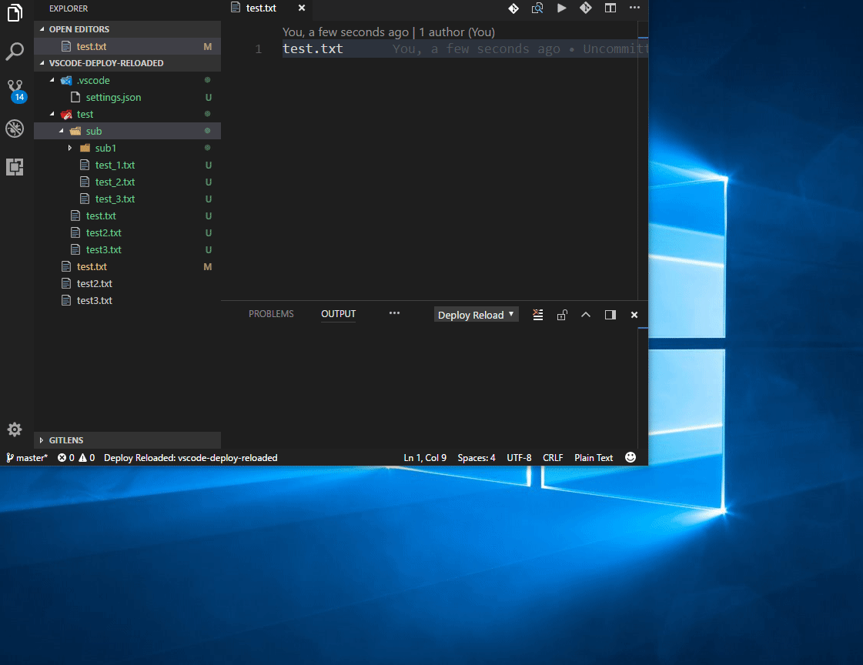This screenshot has width=863, height=665.
Task: Open untracked test2.txt under test folder
Action: coord(127,233)
